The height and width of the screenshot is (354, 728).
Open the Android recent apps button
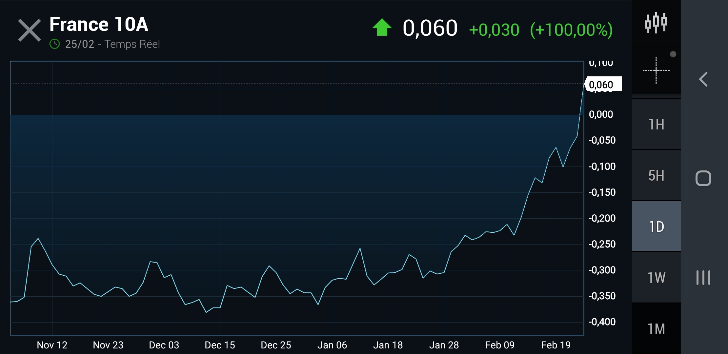click(x=703, y=278)
